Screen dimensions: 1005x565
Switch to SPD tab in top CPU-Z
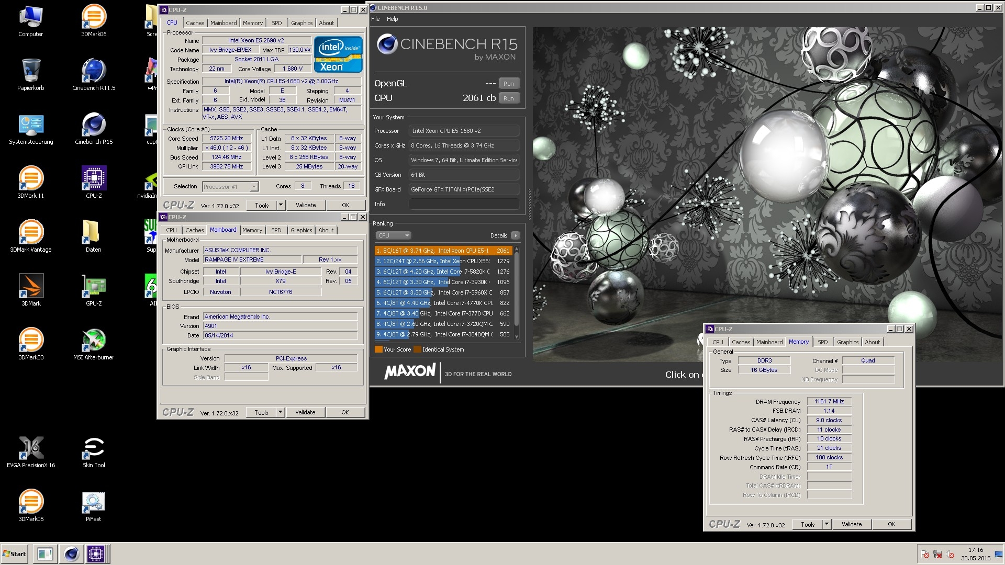[277, 23]
